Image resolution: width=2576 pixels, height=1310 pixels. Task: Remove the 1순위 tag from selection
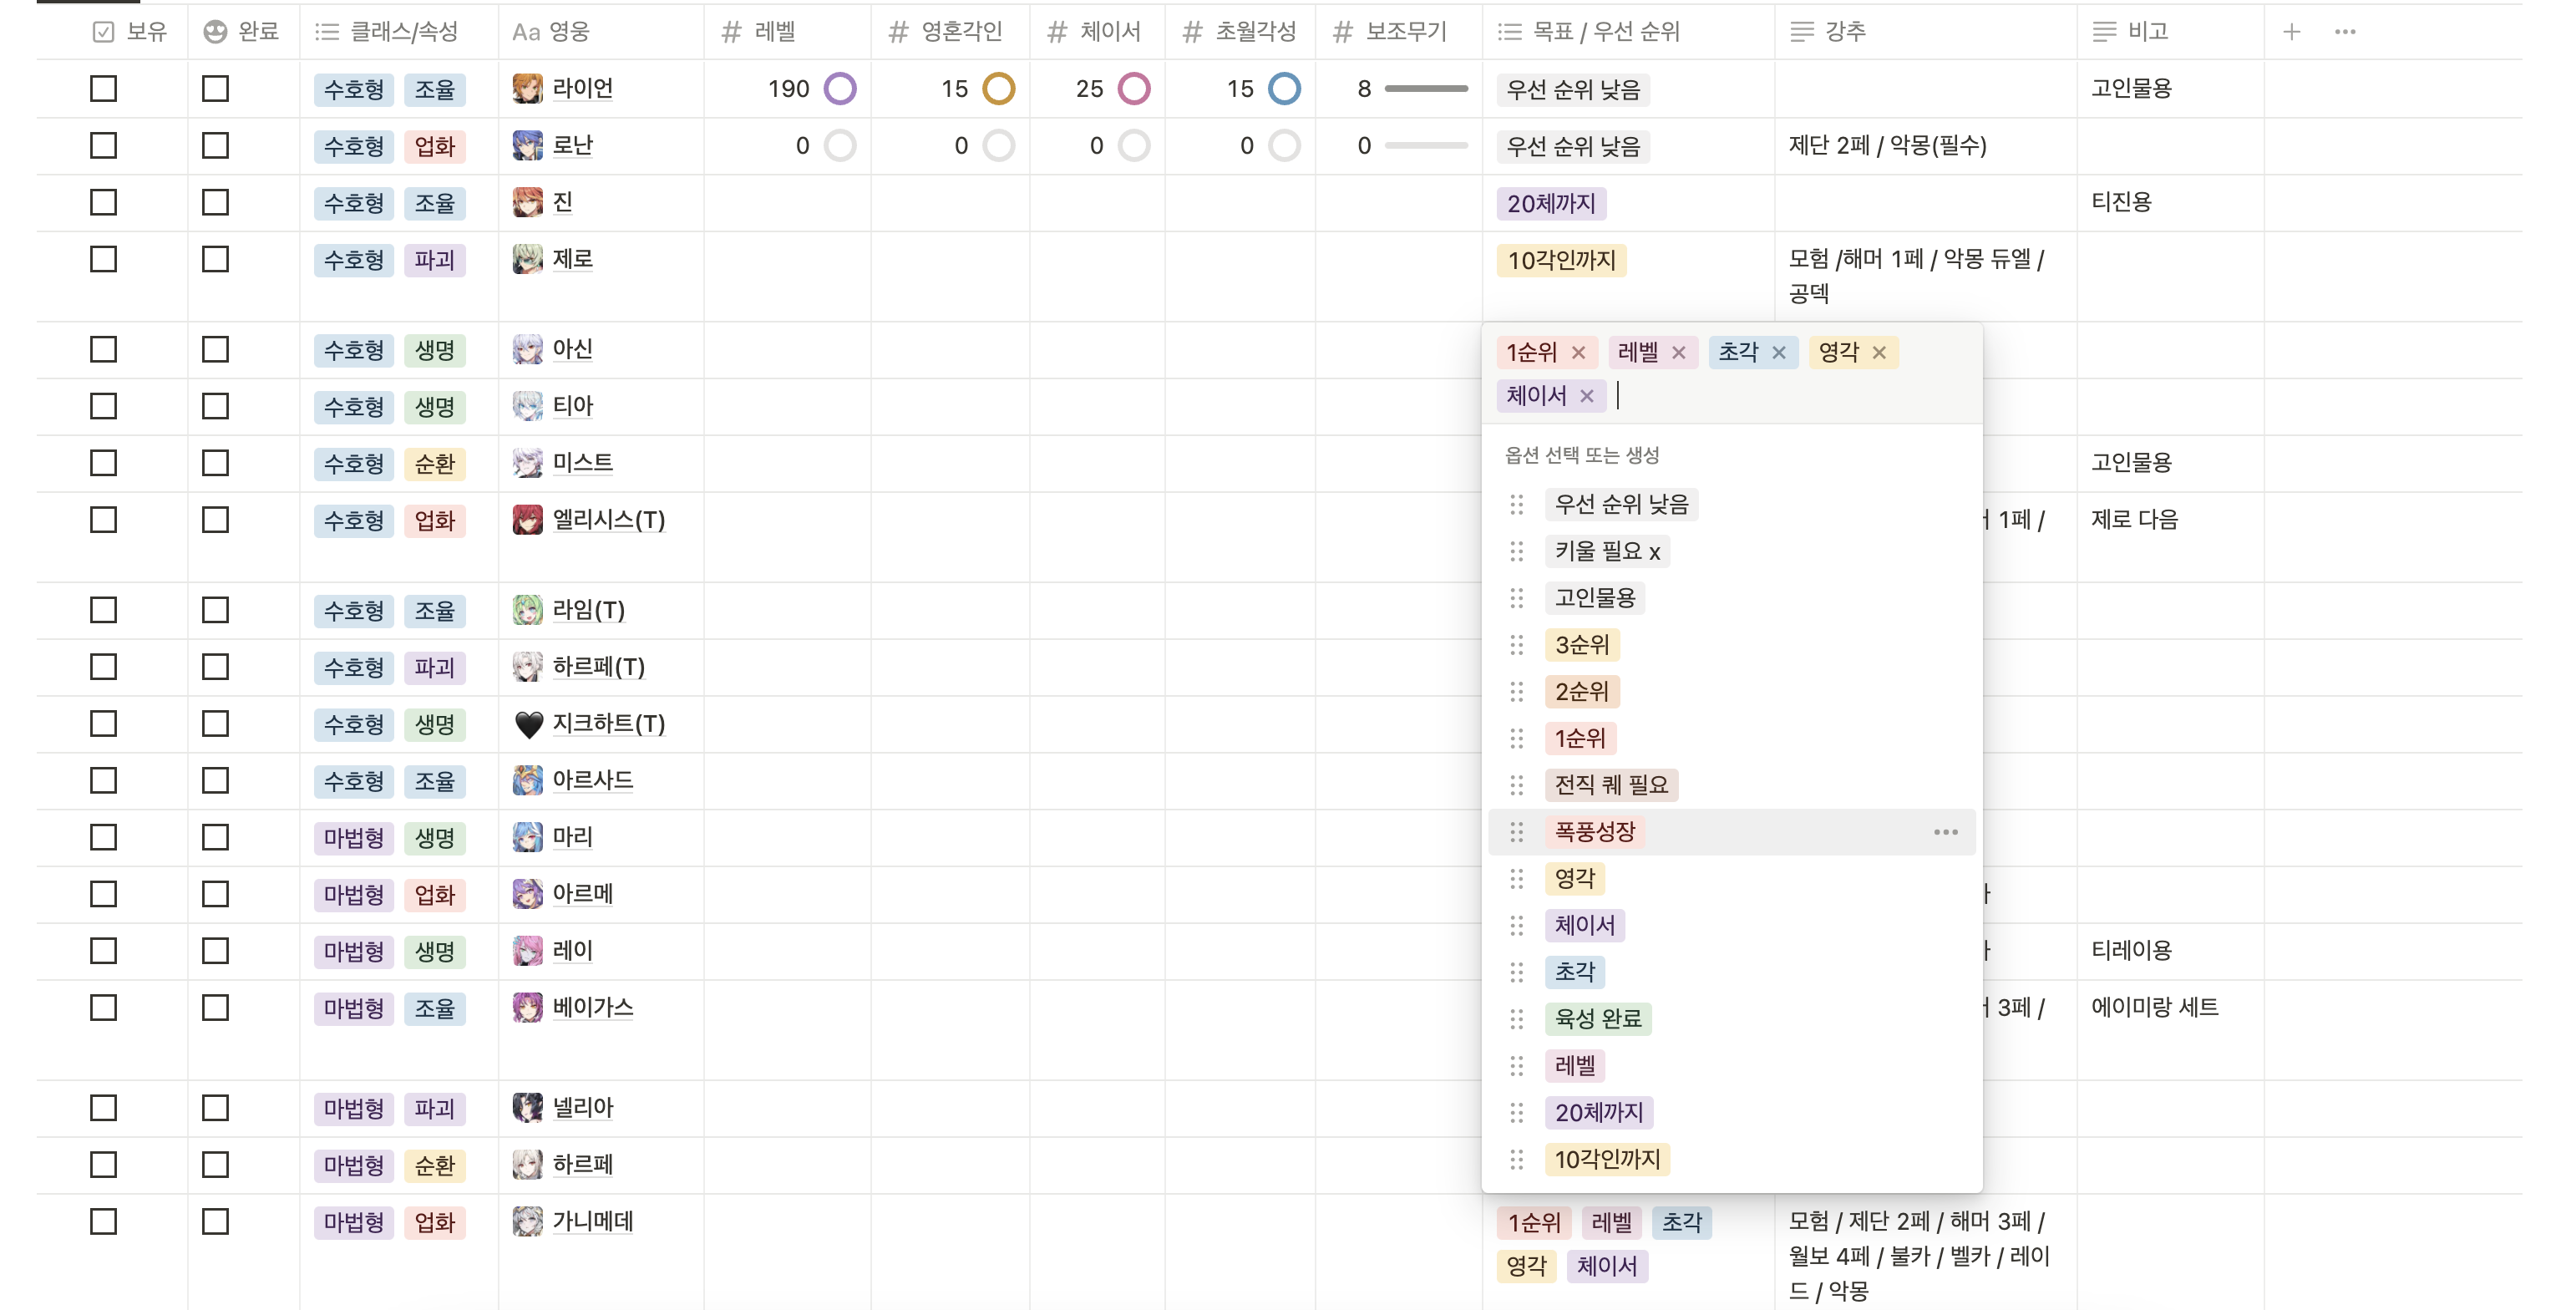(x=1578, y=352)
